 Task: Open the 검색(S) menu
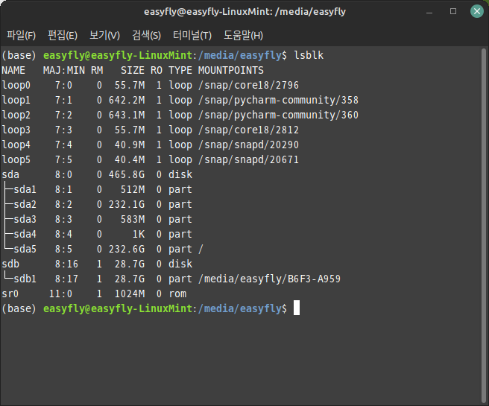click(146, 35)
